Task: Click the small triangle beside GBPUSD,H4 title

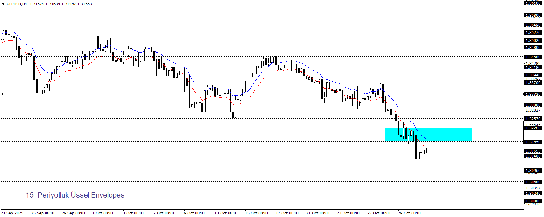Action: coord(4,4)
